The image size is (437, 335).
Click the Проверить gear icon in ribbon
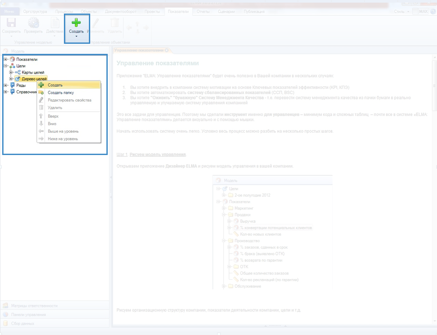click(33, 23)
